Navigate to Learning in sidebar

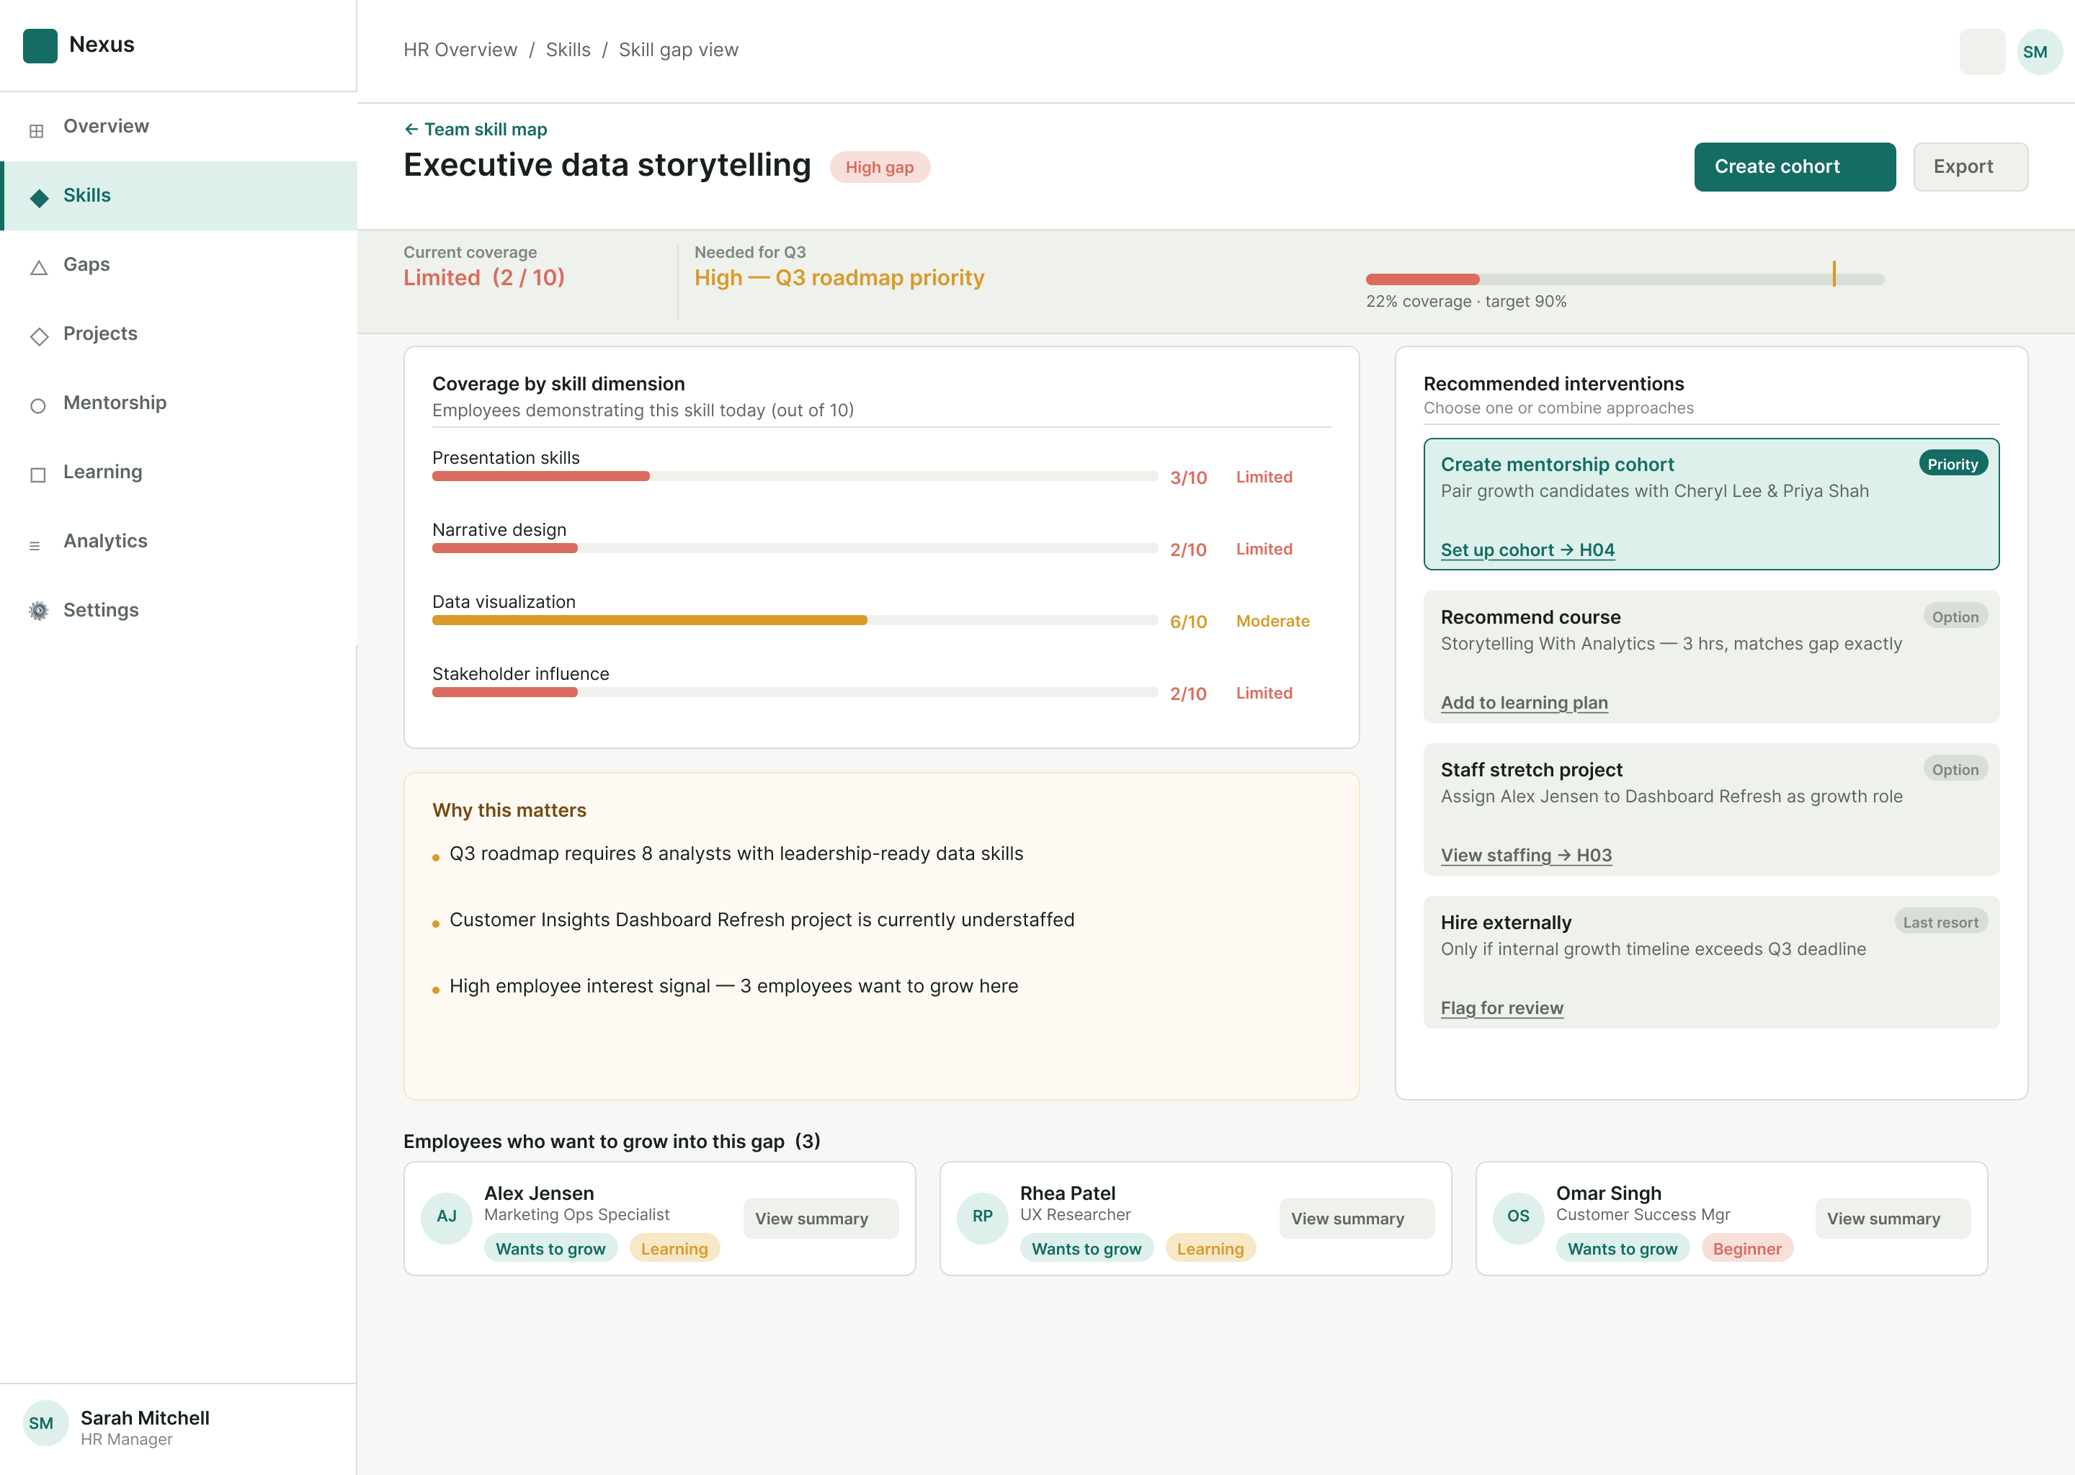pyautogui.click(x=178, y=472)
